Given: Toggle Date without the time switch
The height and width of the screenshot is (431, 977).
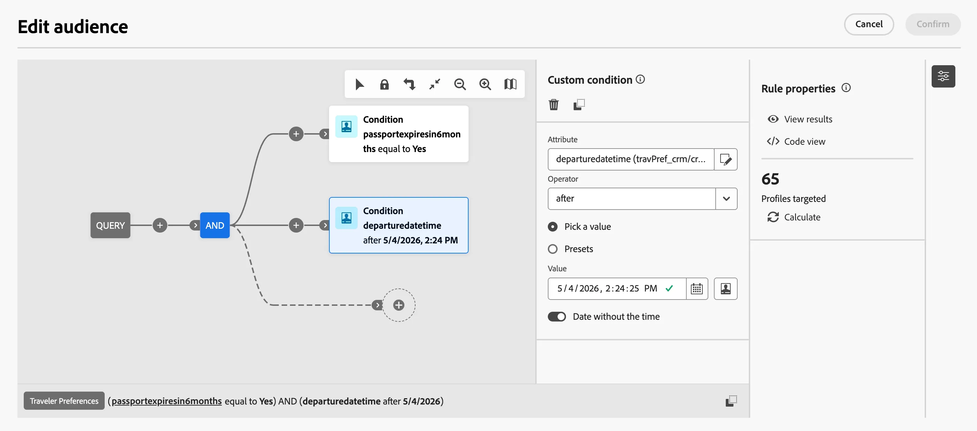Looking at the screenshot, I should [557, 317].
